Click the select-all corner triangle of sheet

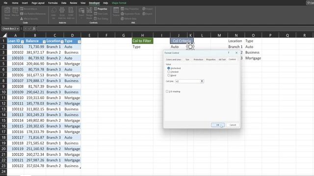(4, 35)
